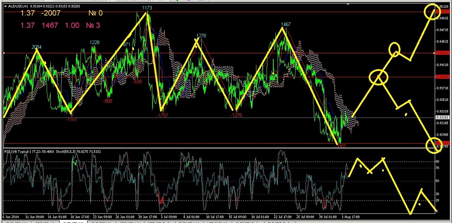Click the '1 Aug 17:00' time axis label
Viewport: 452px width, 223px height.
pyautogui.click(x=350, y=217)
